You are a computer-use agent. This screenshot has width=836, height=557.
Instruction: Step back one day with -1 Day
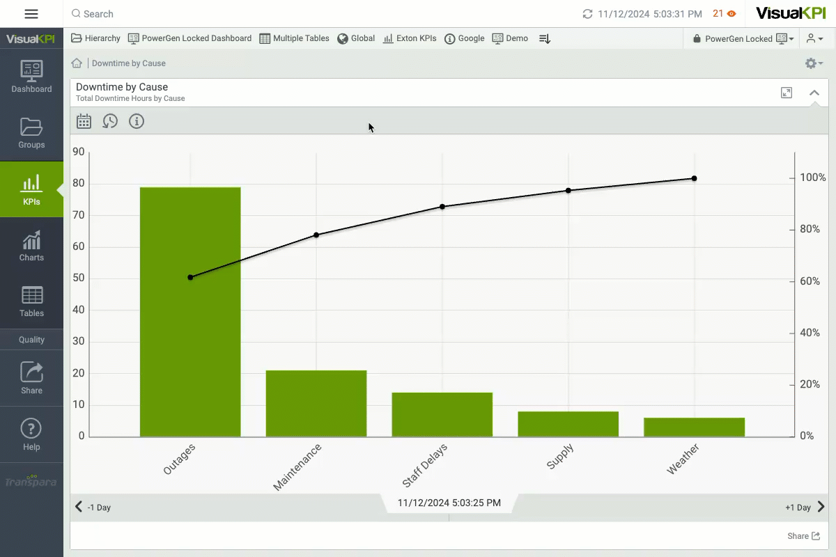93,508
